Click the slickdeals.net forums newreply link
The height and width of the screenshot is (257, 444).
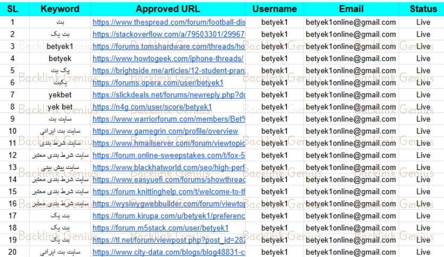pos(169,95)
